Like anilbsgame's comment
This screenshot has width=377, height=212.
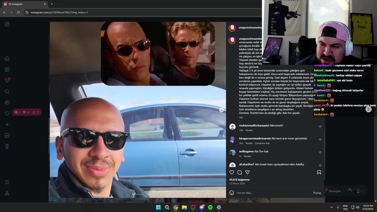click(x=320, y=153)
